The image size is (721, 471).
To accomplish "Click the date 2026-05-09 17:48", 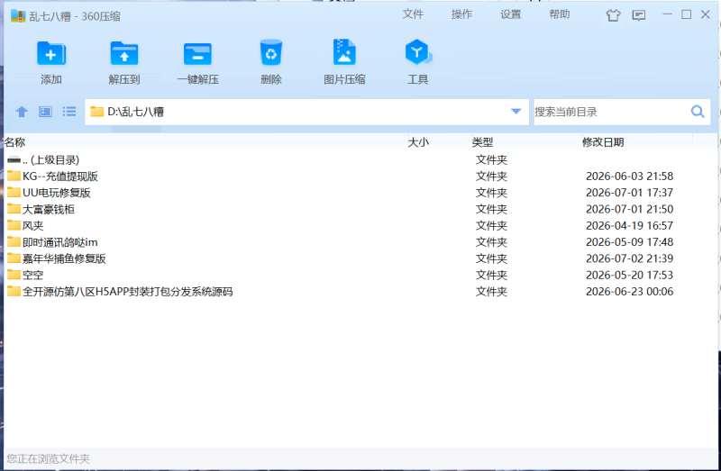I will [629, 242].
